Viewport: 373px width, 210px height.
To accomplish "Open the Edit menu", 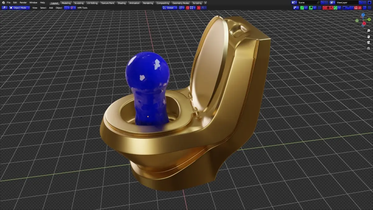I will [x=15, y=2].
